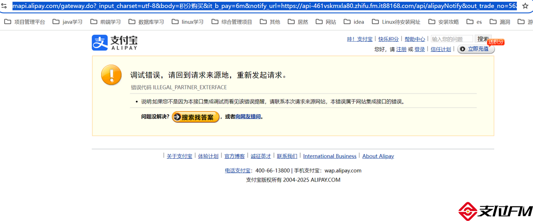The width and height of the screenshot is (533, 221).
Task: Click the orange warning exclamation icon
Action: [112, 75]
